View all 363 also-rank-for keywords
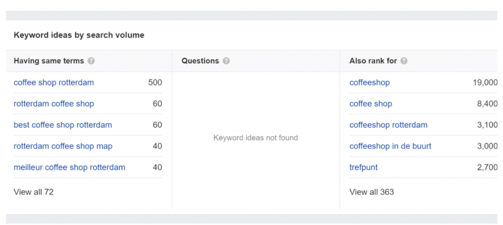The image size is (503, 225). [371, 192]
